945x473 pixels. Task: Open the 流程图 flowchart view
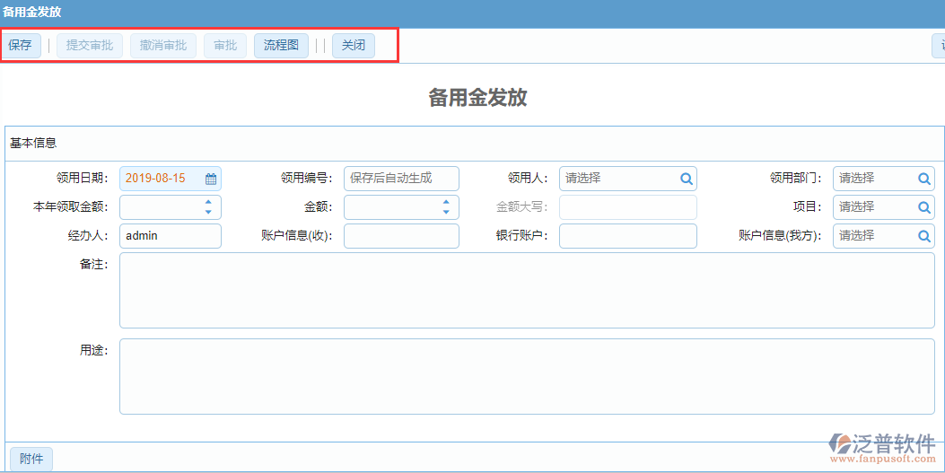pos(281,46)
